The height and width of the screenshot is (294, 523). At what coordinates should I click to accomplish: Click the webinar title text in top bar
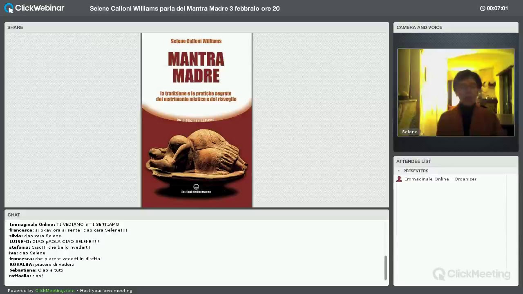point(185,8)
